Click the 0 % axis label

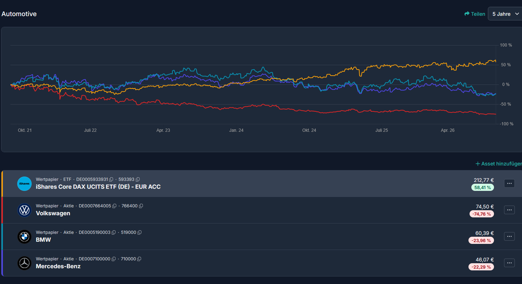coord(505,85)
